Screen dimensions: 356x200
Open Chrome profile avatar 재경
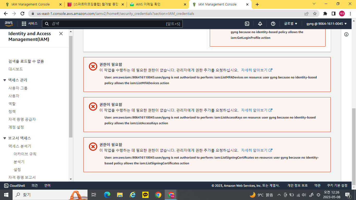[x=342, y=14]
